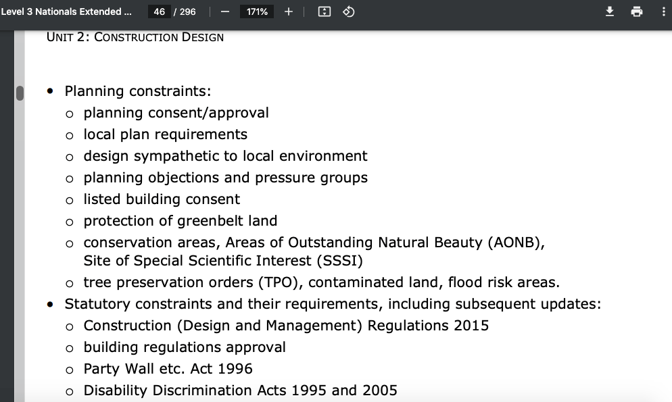
Task: Click the zoom in plus button
Action: click(x=289, y=12)
